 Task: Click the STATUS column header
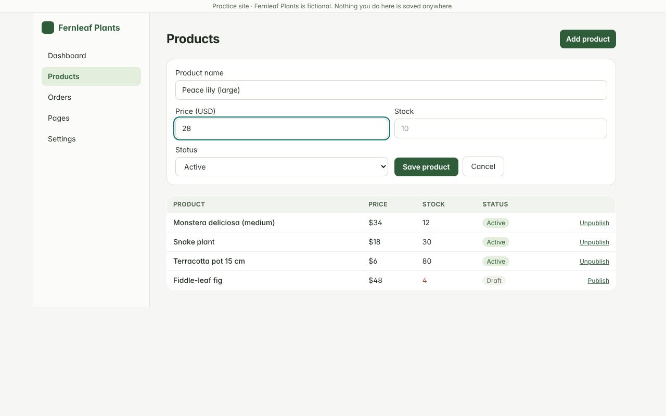[495, 204]
